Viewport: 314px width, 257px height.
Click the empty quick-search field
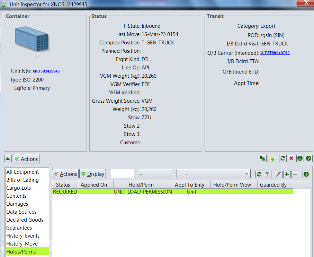point(122,173)
